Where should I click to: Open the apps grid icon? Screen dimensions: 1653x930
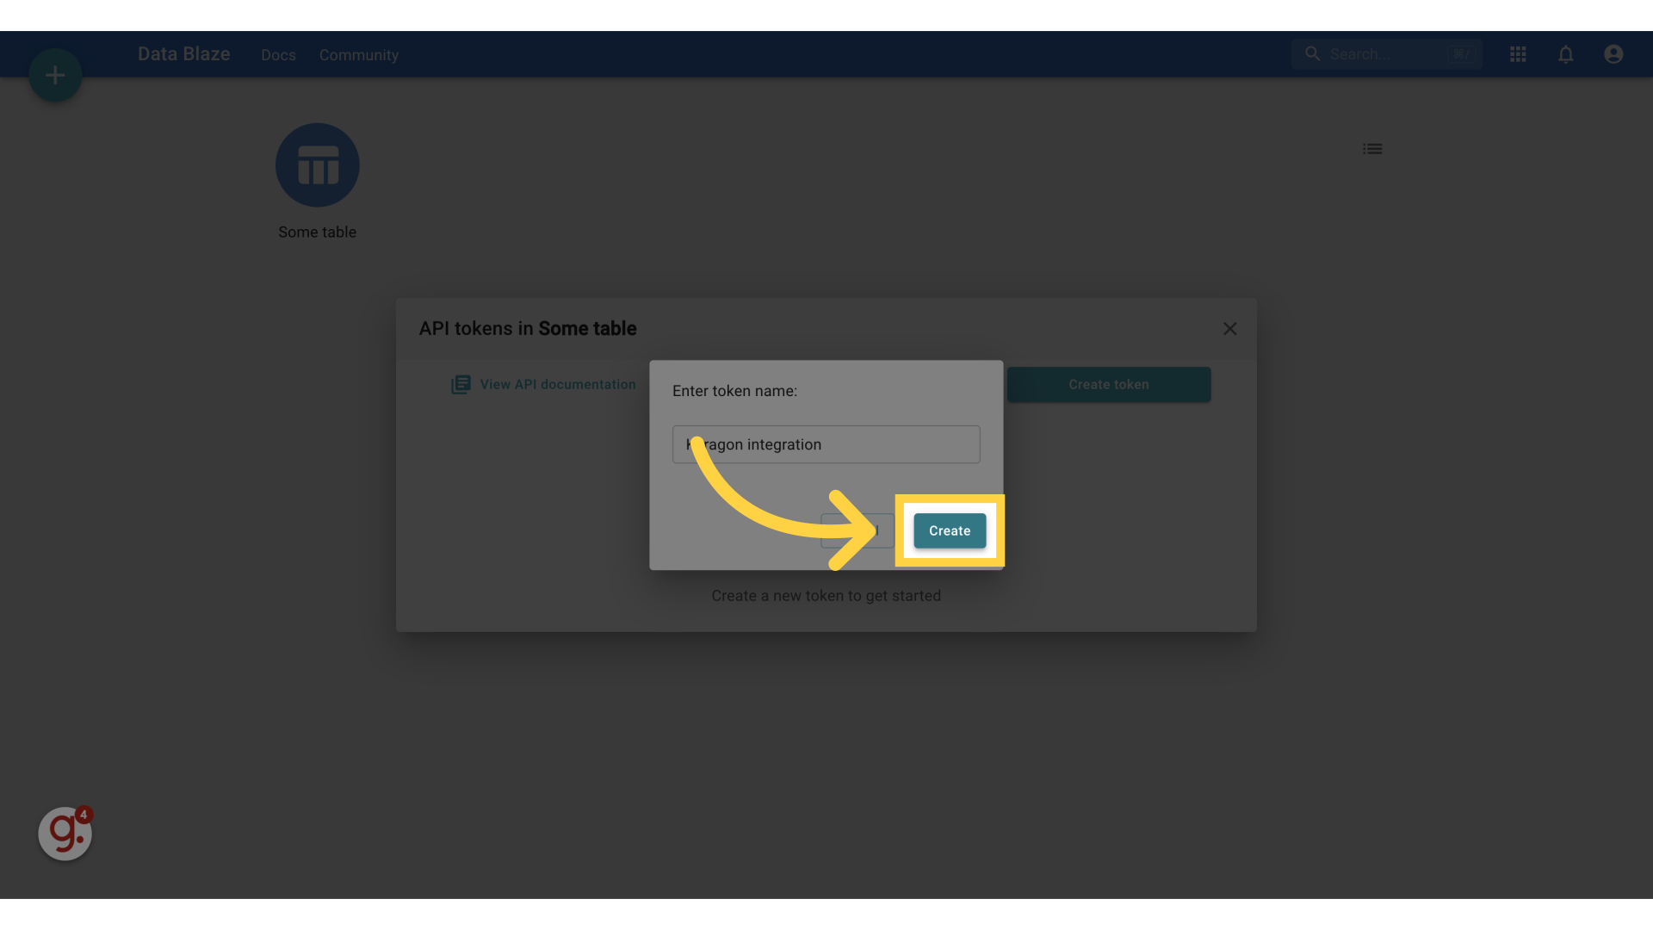click(x=1518, y=54)
